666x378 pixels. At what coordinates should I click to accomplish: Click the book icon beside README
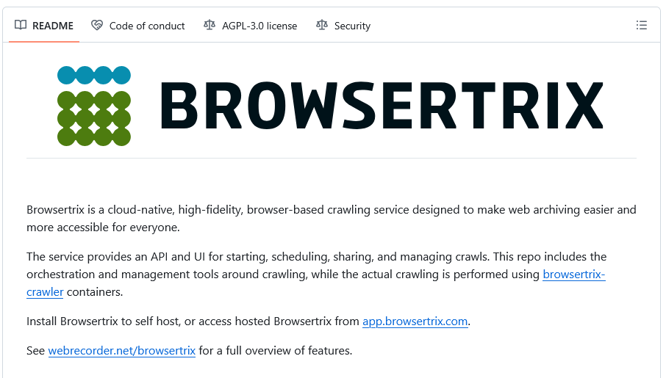coord(21,26)
